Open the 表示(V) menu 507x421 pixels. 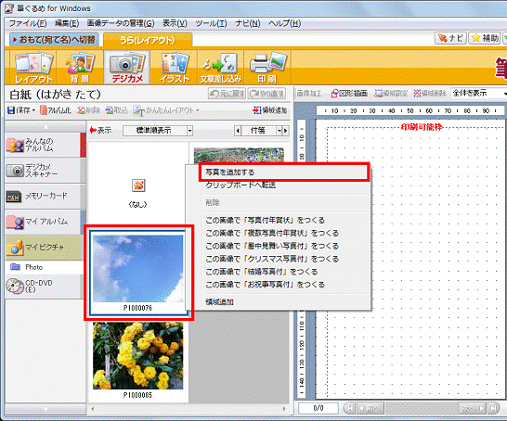[175, 23]
